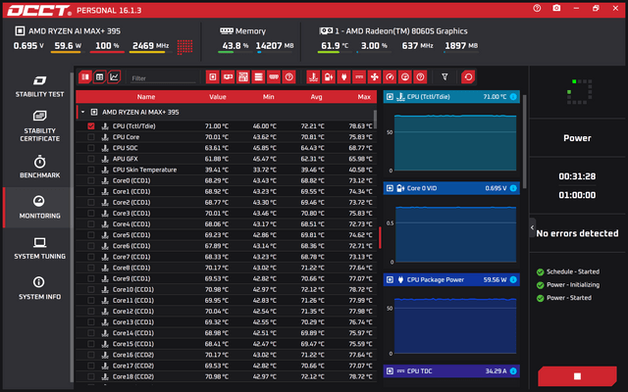Open info for CPU Package Power graph

513,280
